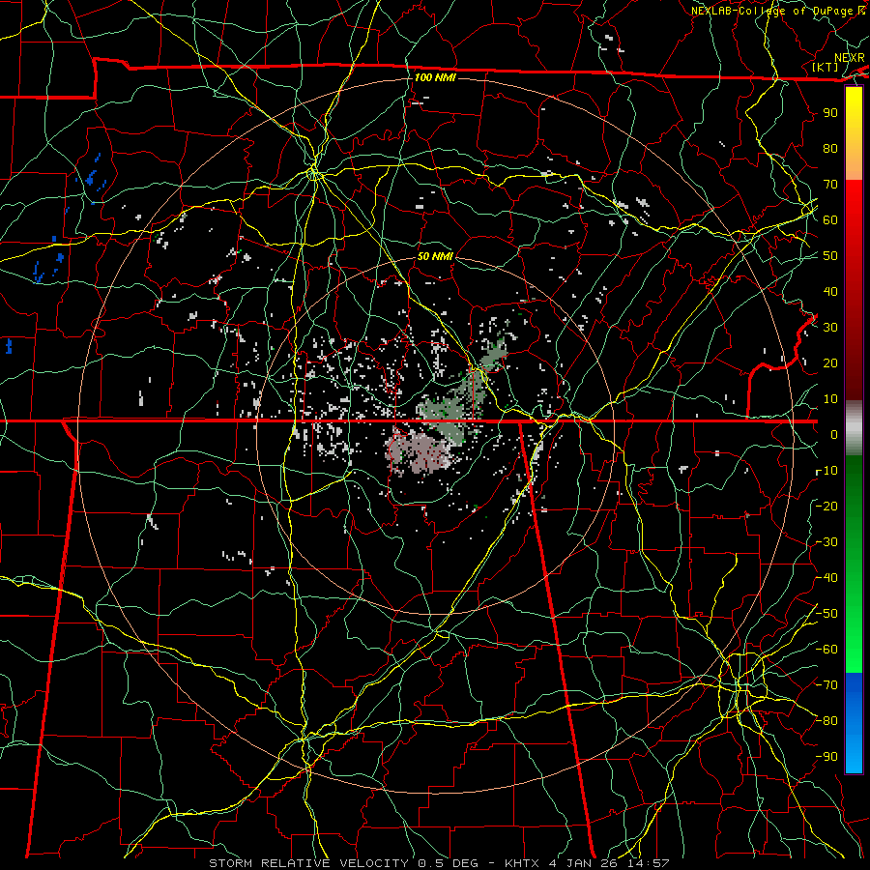Click the 90 value on velocity scale

click(x=830, y=113)
